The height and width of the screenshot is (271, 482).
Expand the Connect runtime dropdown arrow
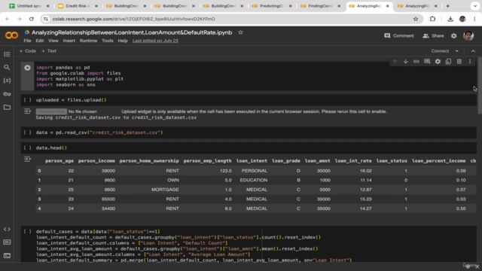click(x=457, y=51)
